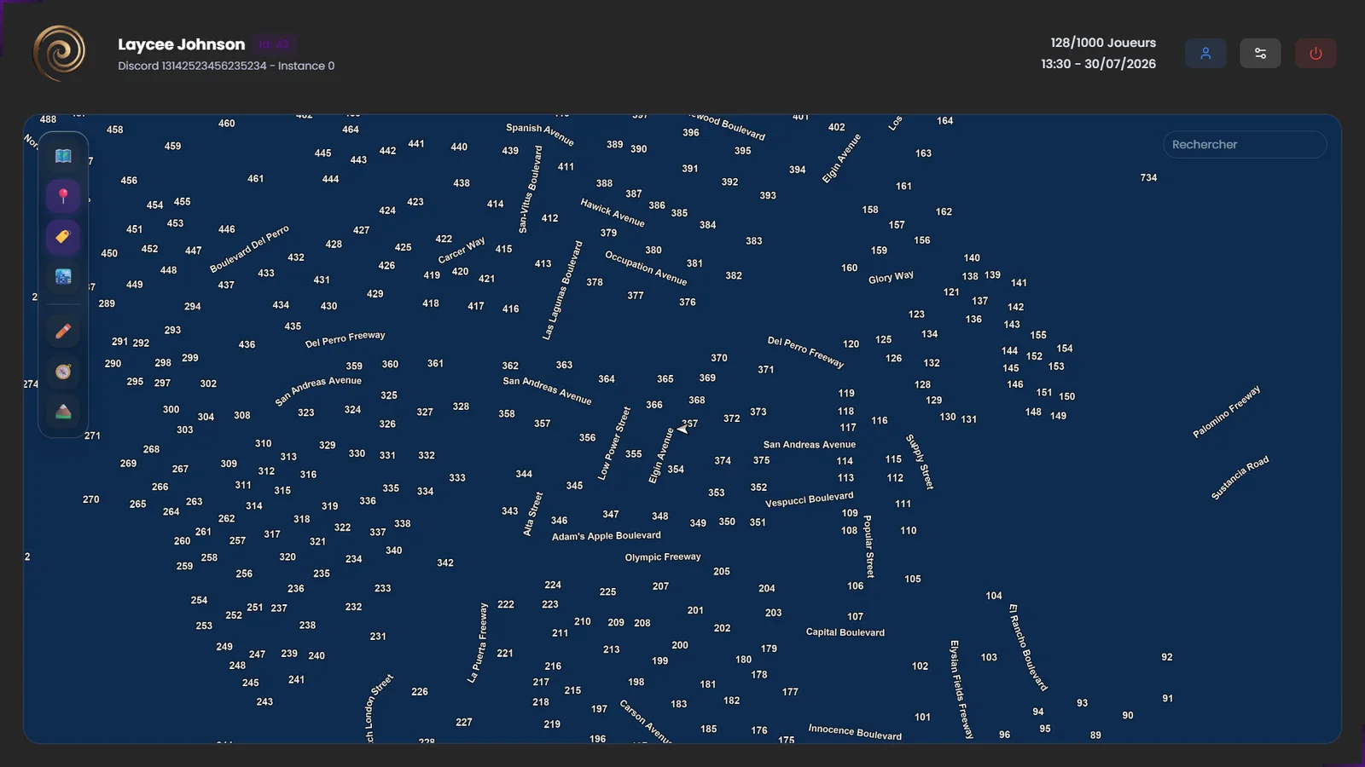Click postal code 734 on map
The height and width of the screenshot is (767, 1365).
pos(1148,178)
